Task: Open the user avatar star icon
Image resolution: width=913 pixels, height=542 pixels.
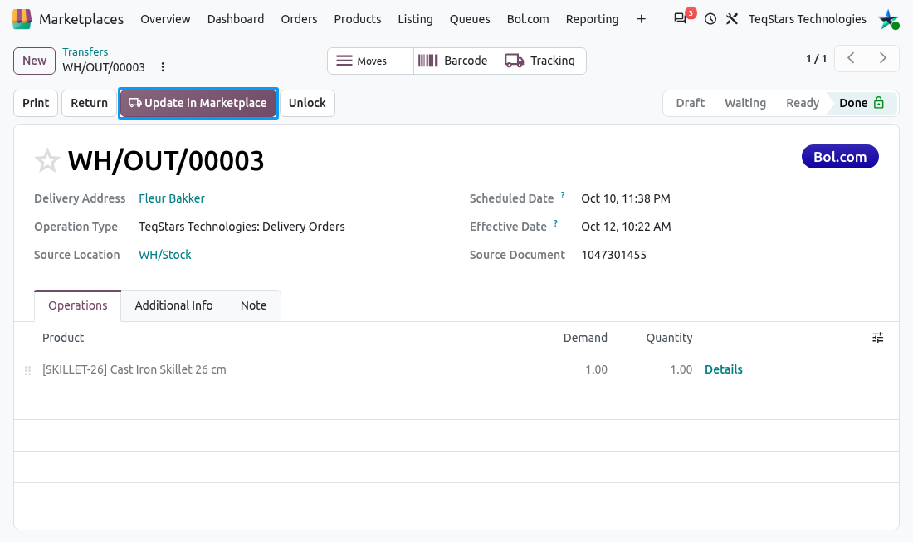Action: point(889,19)
